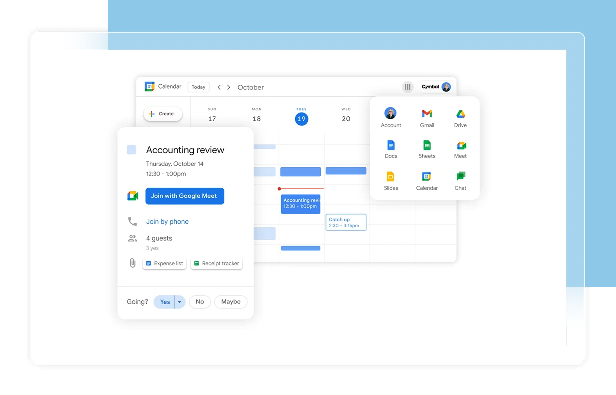Open the Google apps grid launcher

407,87
